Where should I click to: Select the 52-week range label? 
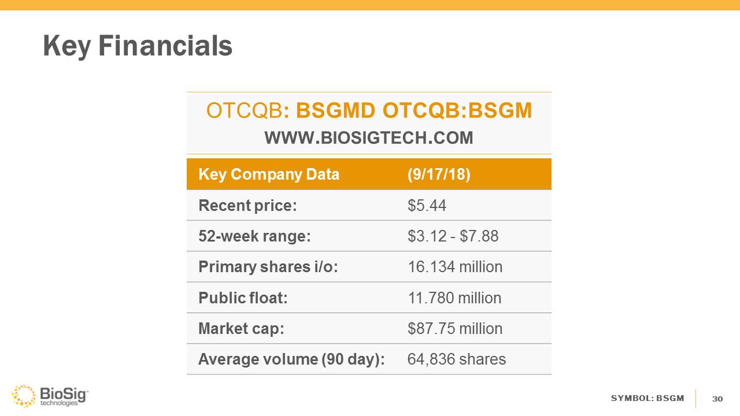click(254, 236)
